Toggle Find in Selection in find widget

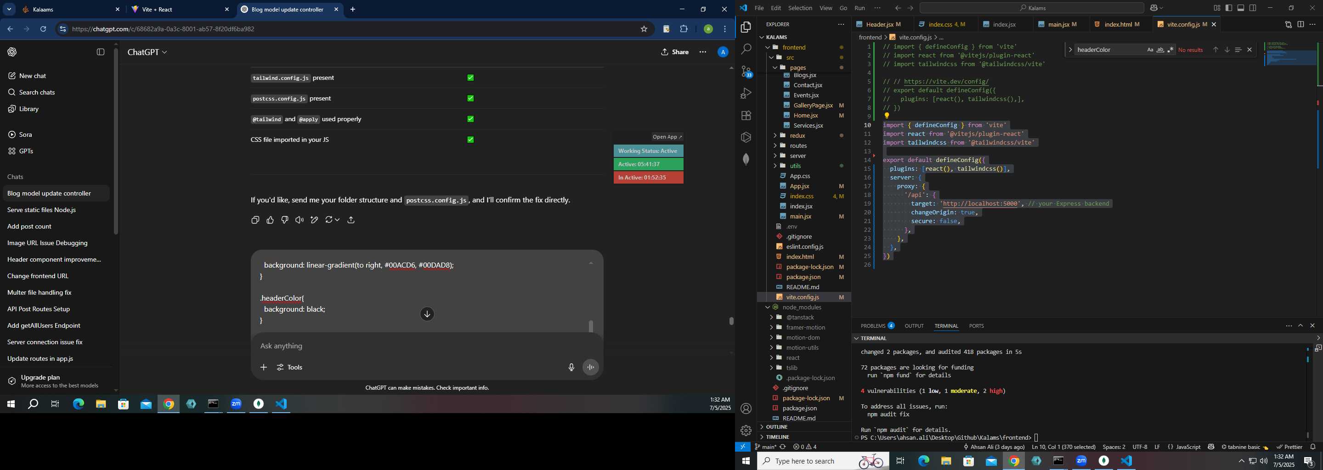[x=1238, y=50]
